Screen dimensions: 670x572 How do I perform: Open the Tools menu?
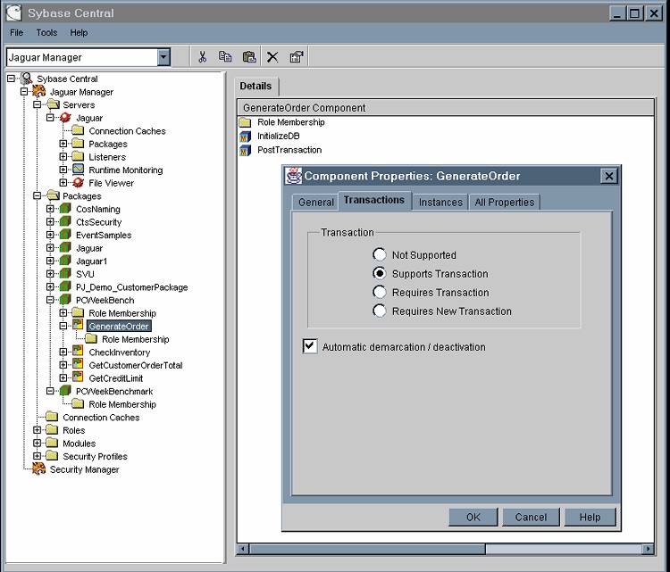pos(46,32)
